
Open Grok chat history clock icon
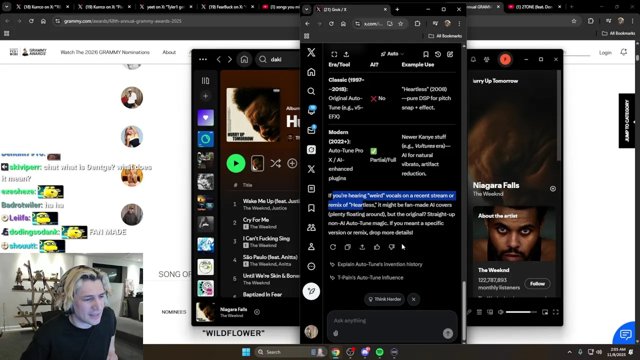coord(438,54)
